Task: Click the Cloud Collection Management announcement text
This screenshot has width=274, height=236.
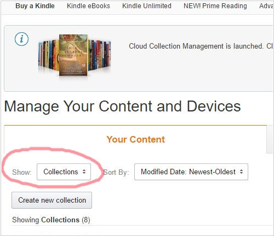Action: [201, 46]
